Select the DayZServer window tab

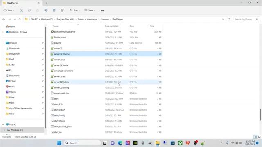tap(21, 3)
